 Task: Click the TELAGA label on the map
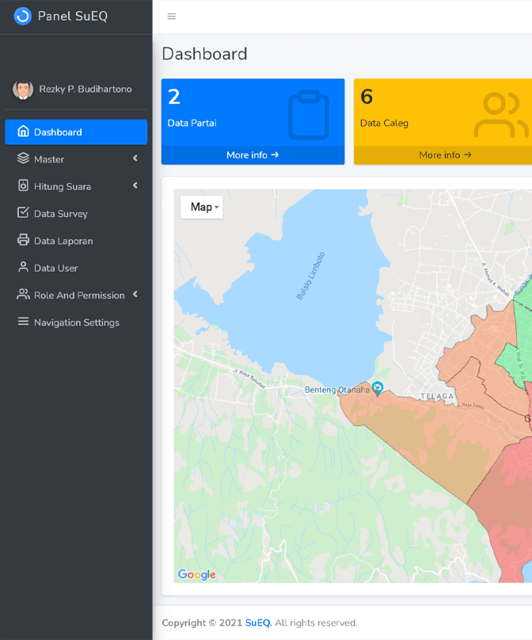click(437, 396)
